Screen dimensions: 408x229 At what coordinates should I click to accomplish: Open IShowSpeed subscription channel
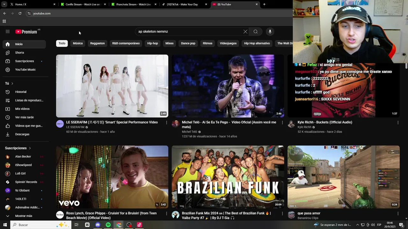pyautogui.click(x=24, y=165)
